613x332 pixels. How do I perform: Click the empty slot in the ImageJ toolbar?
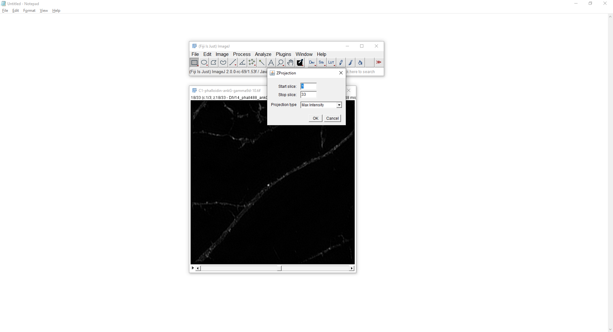pos(370,63)
